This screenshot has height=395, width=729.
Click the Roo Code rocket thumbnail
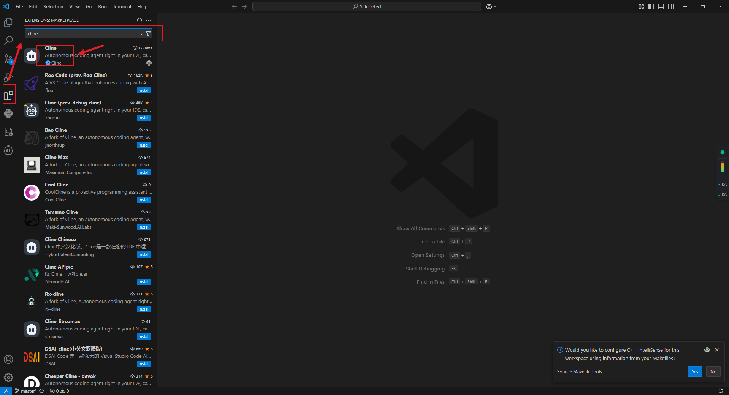32,83
